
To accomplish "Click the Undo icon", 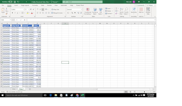I will coord(18,2).
